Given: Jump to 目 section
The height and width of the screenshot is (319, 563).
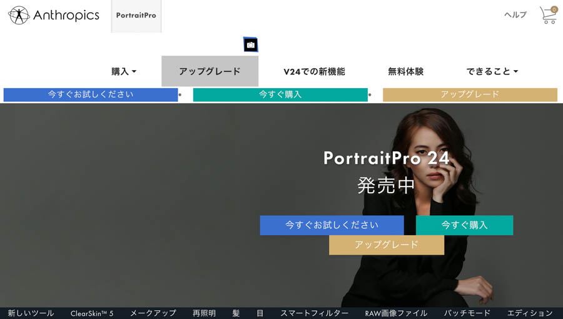Looking at the screenshot, I should [260, 313].
